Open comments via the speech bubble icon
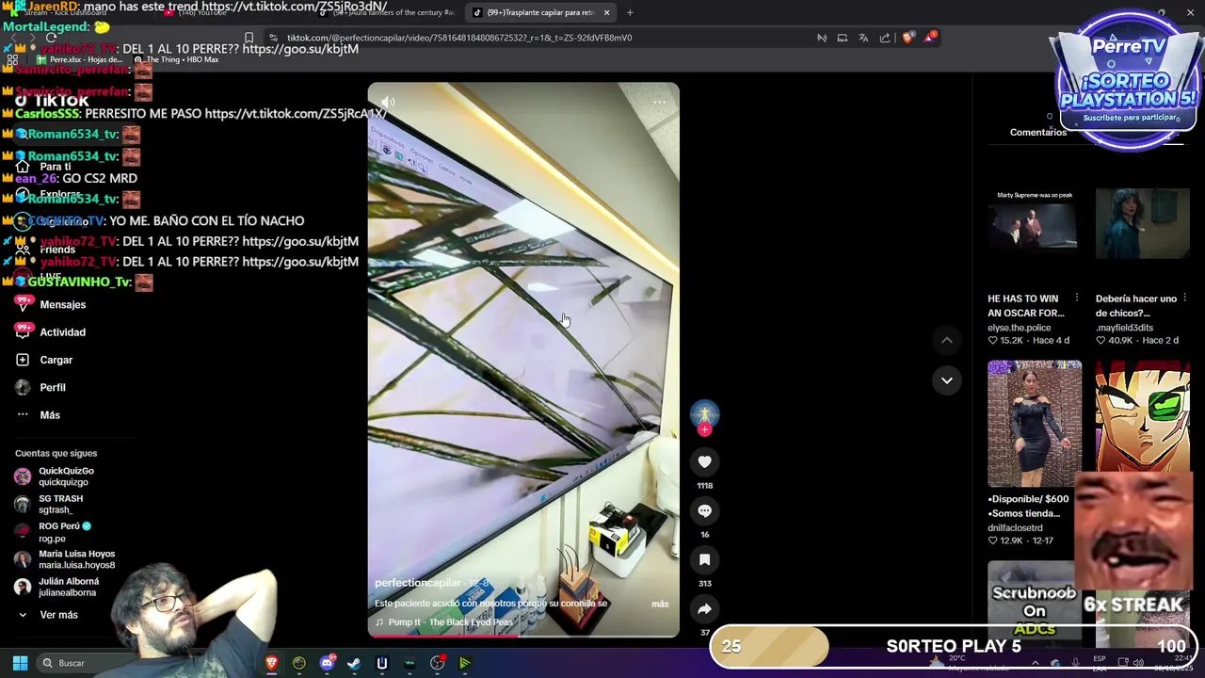The width and height of the screenshot is (1205, 678). point(704,510)
